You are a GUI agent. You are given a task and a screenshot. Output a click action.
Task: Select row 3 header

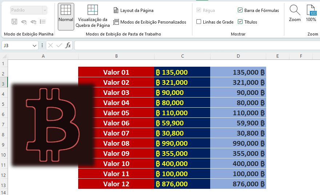(x=3, y=82)
